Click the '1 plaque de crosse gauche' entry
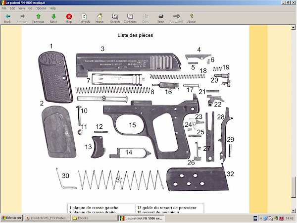The image size is (297, 223). tap(94, 208)
